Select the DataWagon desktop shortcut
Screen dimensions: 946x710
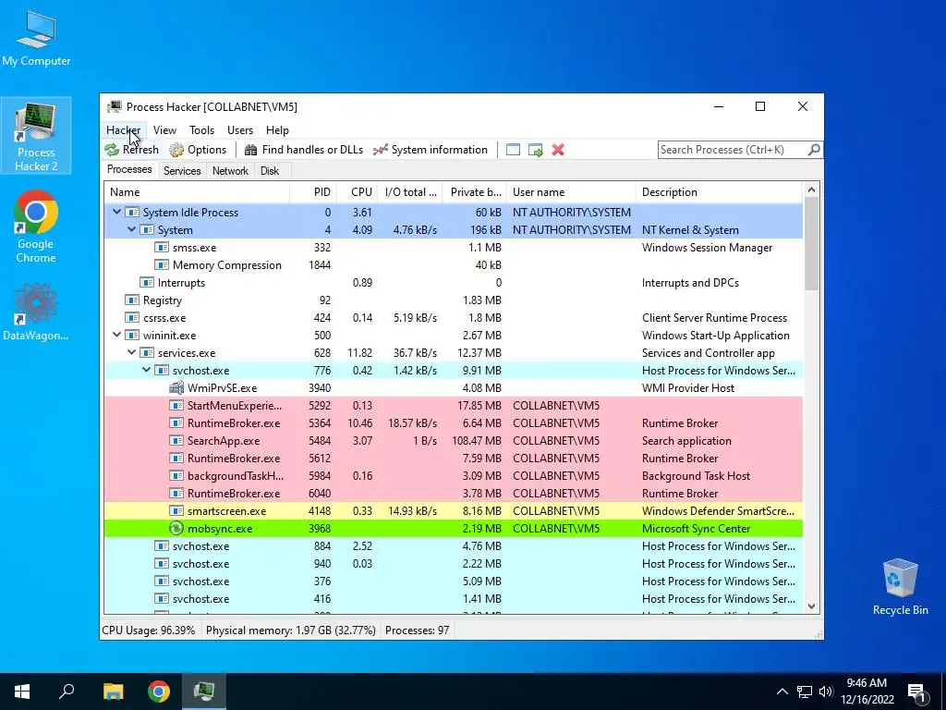pyautogui.click(x=36, y=312)
